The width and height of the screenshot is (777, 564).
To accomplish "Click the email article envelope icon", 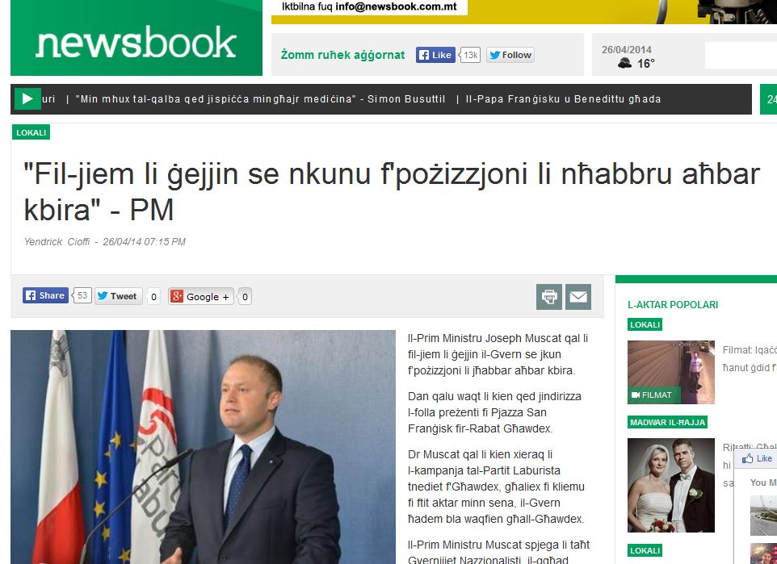I will pos(577,297).
